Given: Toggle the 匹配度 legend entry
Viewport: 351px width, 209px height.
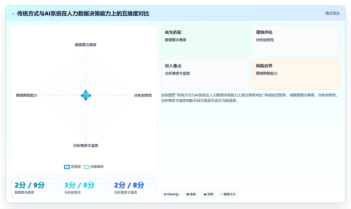Looking at the screenshot, I should [x=72, y=167].
